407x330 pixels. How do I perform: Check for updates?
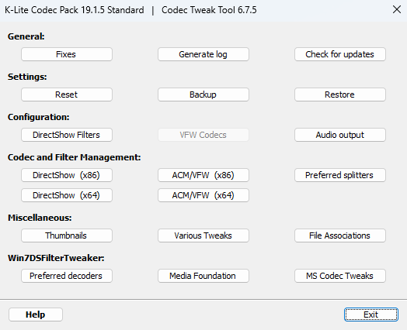click(340, 54)
